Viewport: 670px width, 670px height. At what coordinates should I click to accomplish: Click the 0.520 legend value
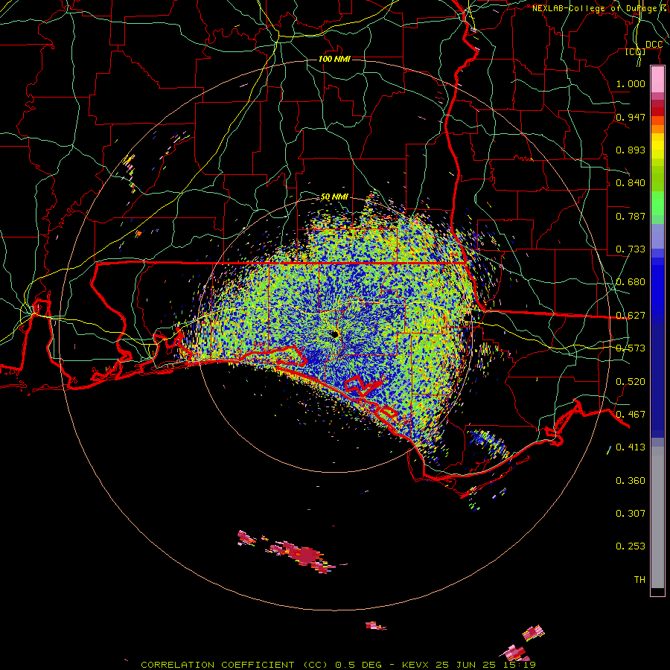pyautogui.click(x=631, y=382)
